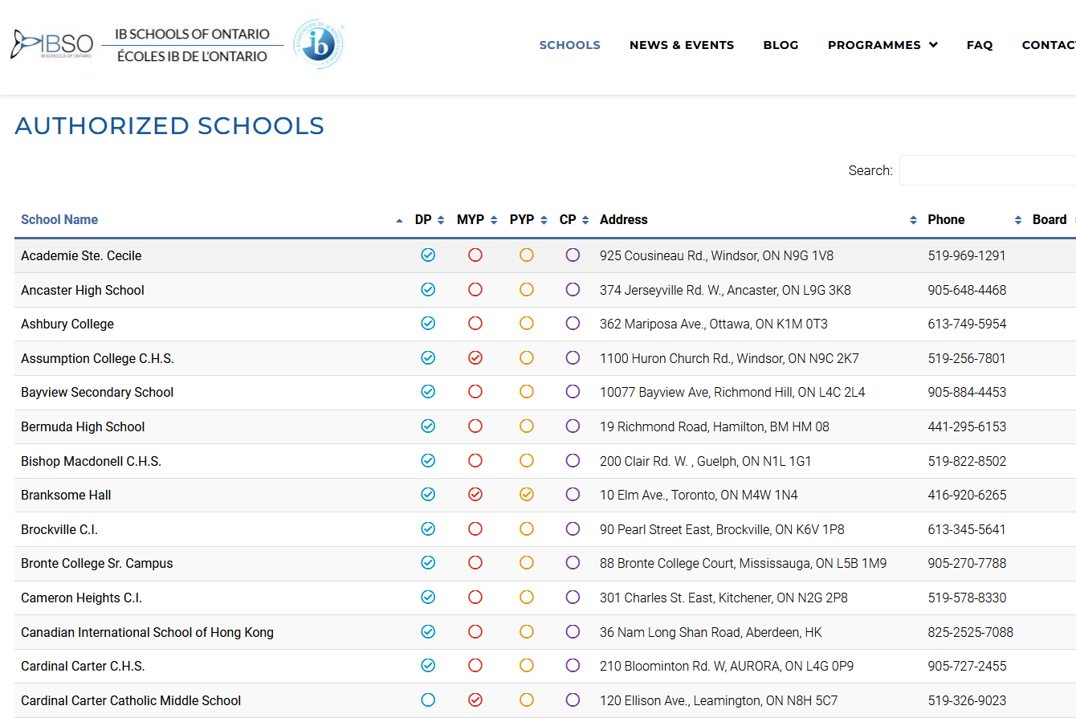
Task: Focus the table Search input field
Action: tap(988, 170)
